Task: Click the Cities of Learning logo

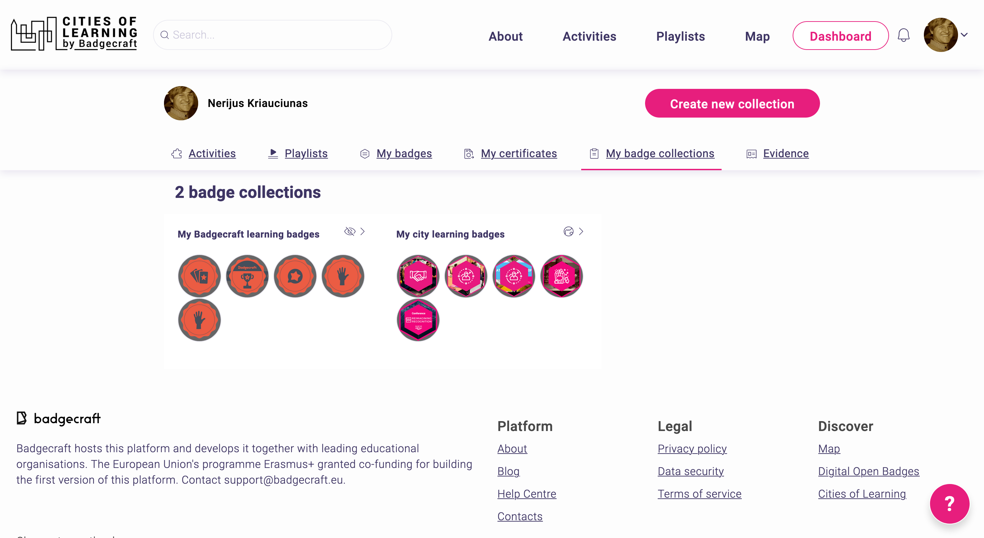Action: pyautogui.click(x=74, y=33)
